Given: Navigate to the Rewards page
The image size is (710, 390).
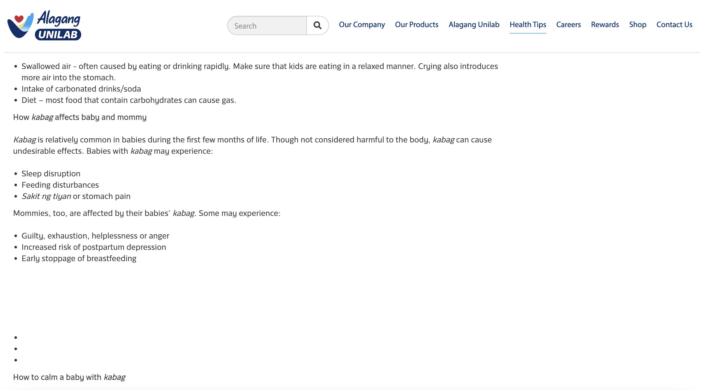Looking at the screenshot, I should coord(605,25).
